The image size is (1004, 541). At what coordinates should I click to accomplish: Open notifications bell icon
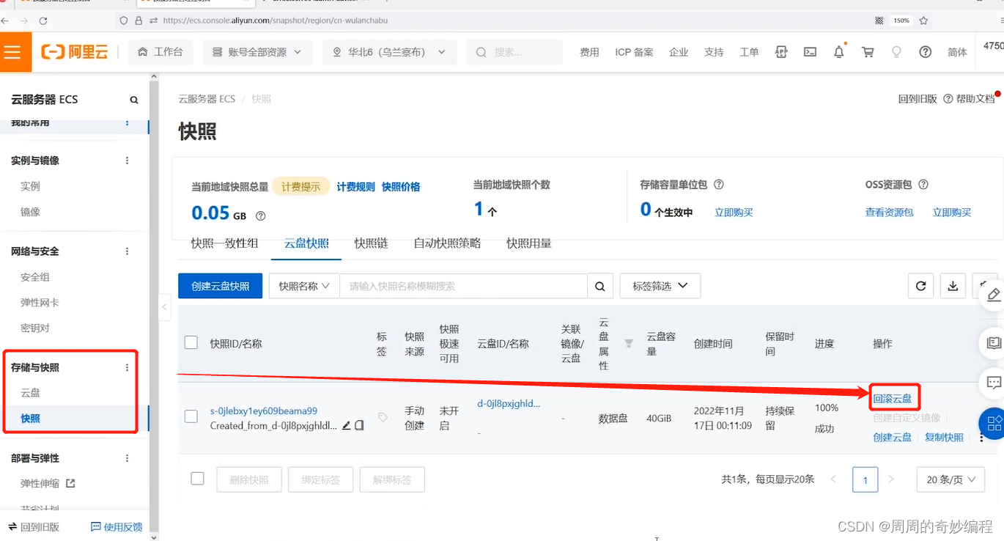tap(839, 52)
